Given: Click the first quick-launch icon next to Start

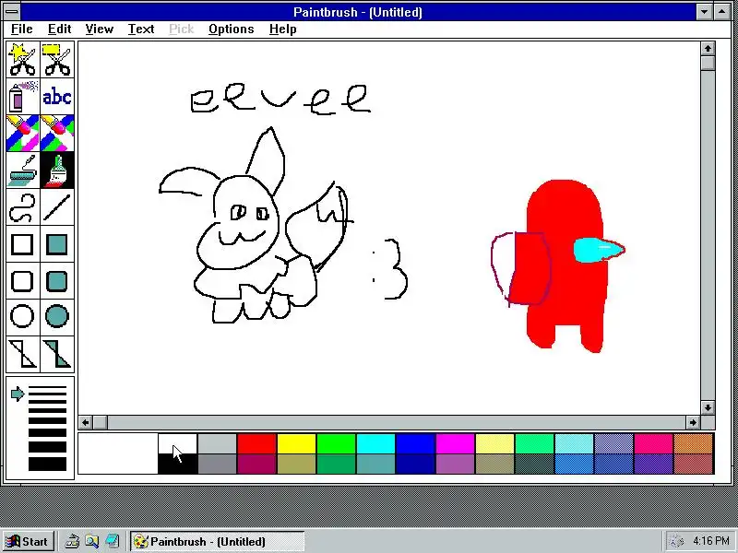Looking at the screenshot, I should pyautogui.click(x=72, y=541).
